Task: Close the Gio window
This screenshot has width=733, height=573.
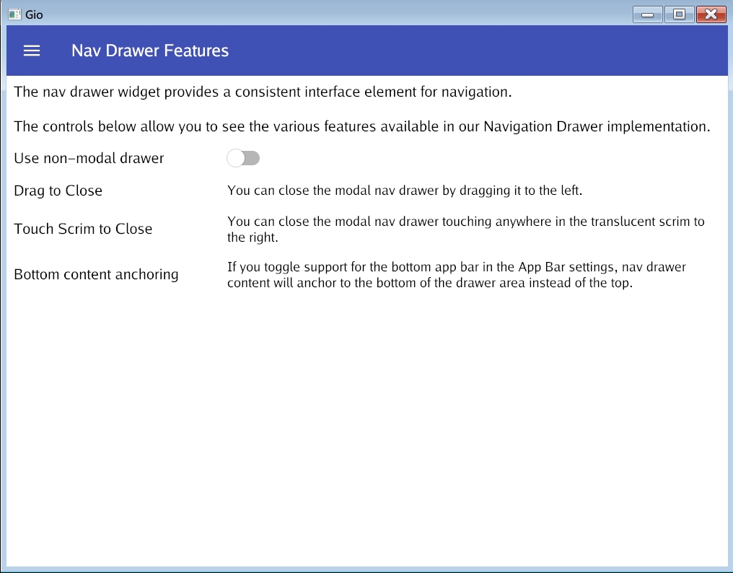Action: pos(711,14)
